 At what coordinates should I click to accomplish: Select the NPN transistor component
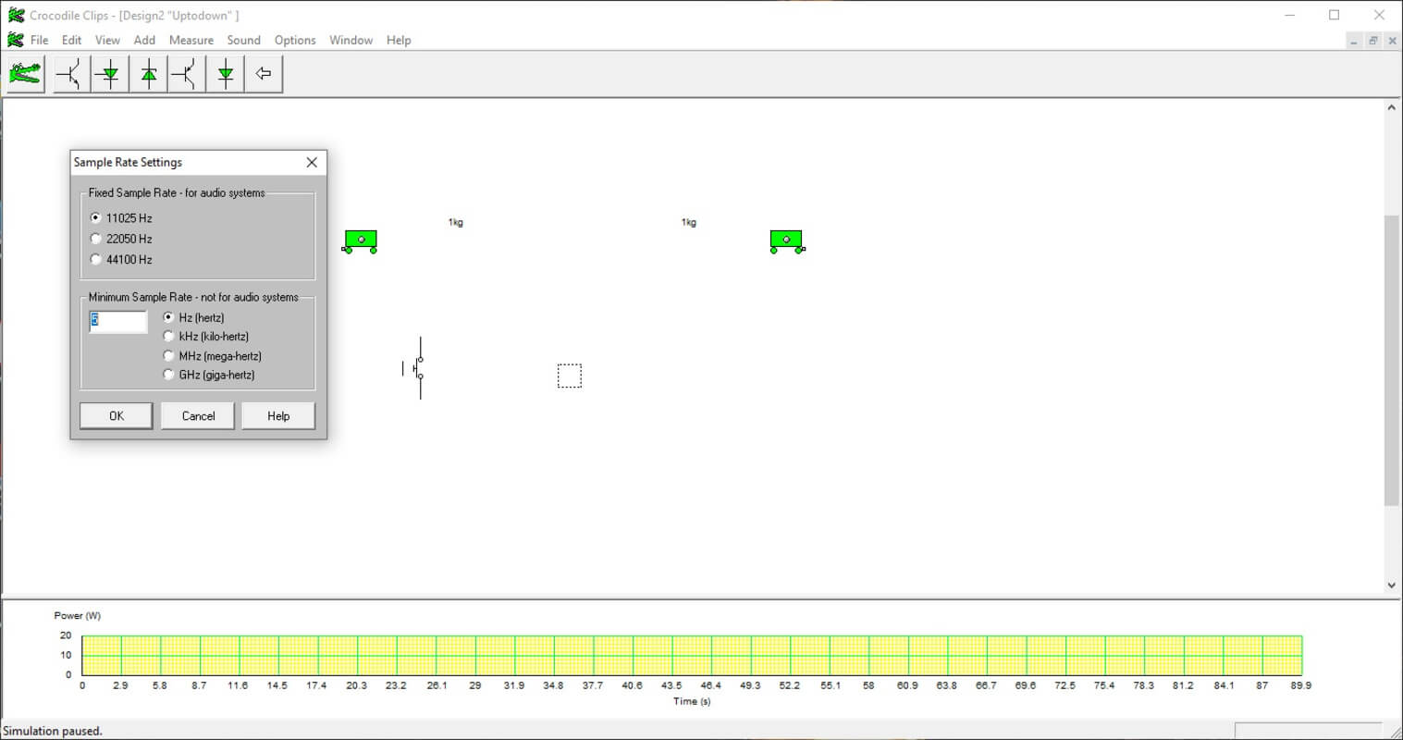tap(71, 74)
